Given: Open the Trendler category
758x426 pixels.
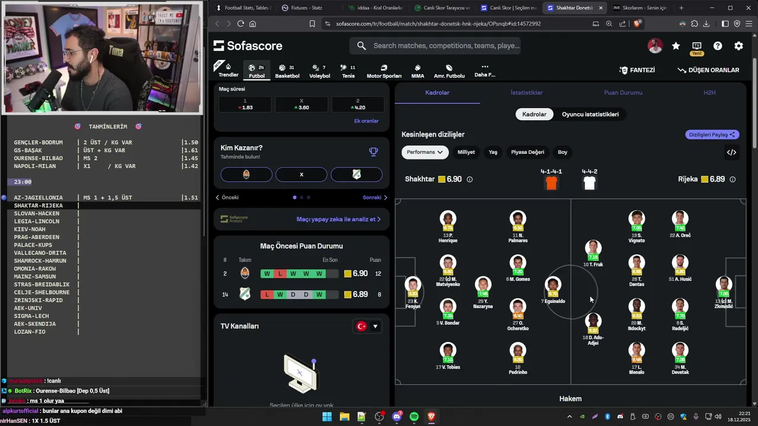Looking at the screenshot, I should coord(228,70).
